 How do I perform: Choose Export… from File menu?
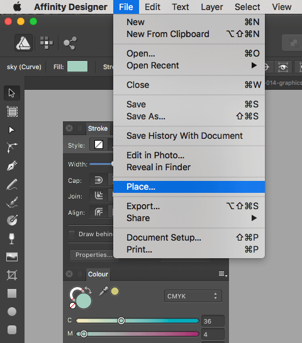tap(189, 206)
